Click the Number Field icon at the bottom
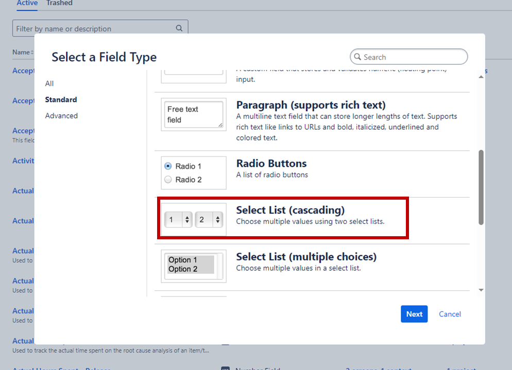Screen dimensions: 512x370 tap(225, 368)
